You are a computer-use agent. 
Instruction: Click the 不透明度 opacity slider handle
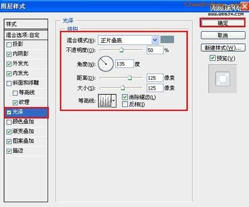coord(122,49)
